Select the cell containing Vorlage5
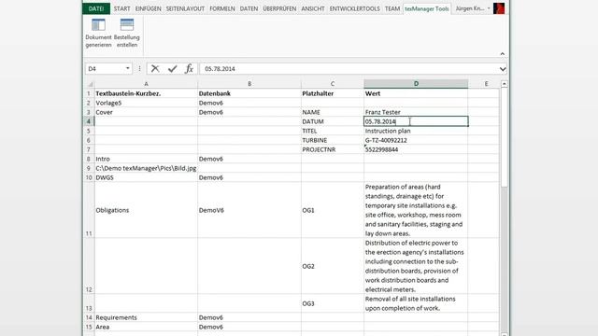Screen dimensions: 598x336 (x=146, y=103)
